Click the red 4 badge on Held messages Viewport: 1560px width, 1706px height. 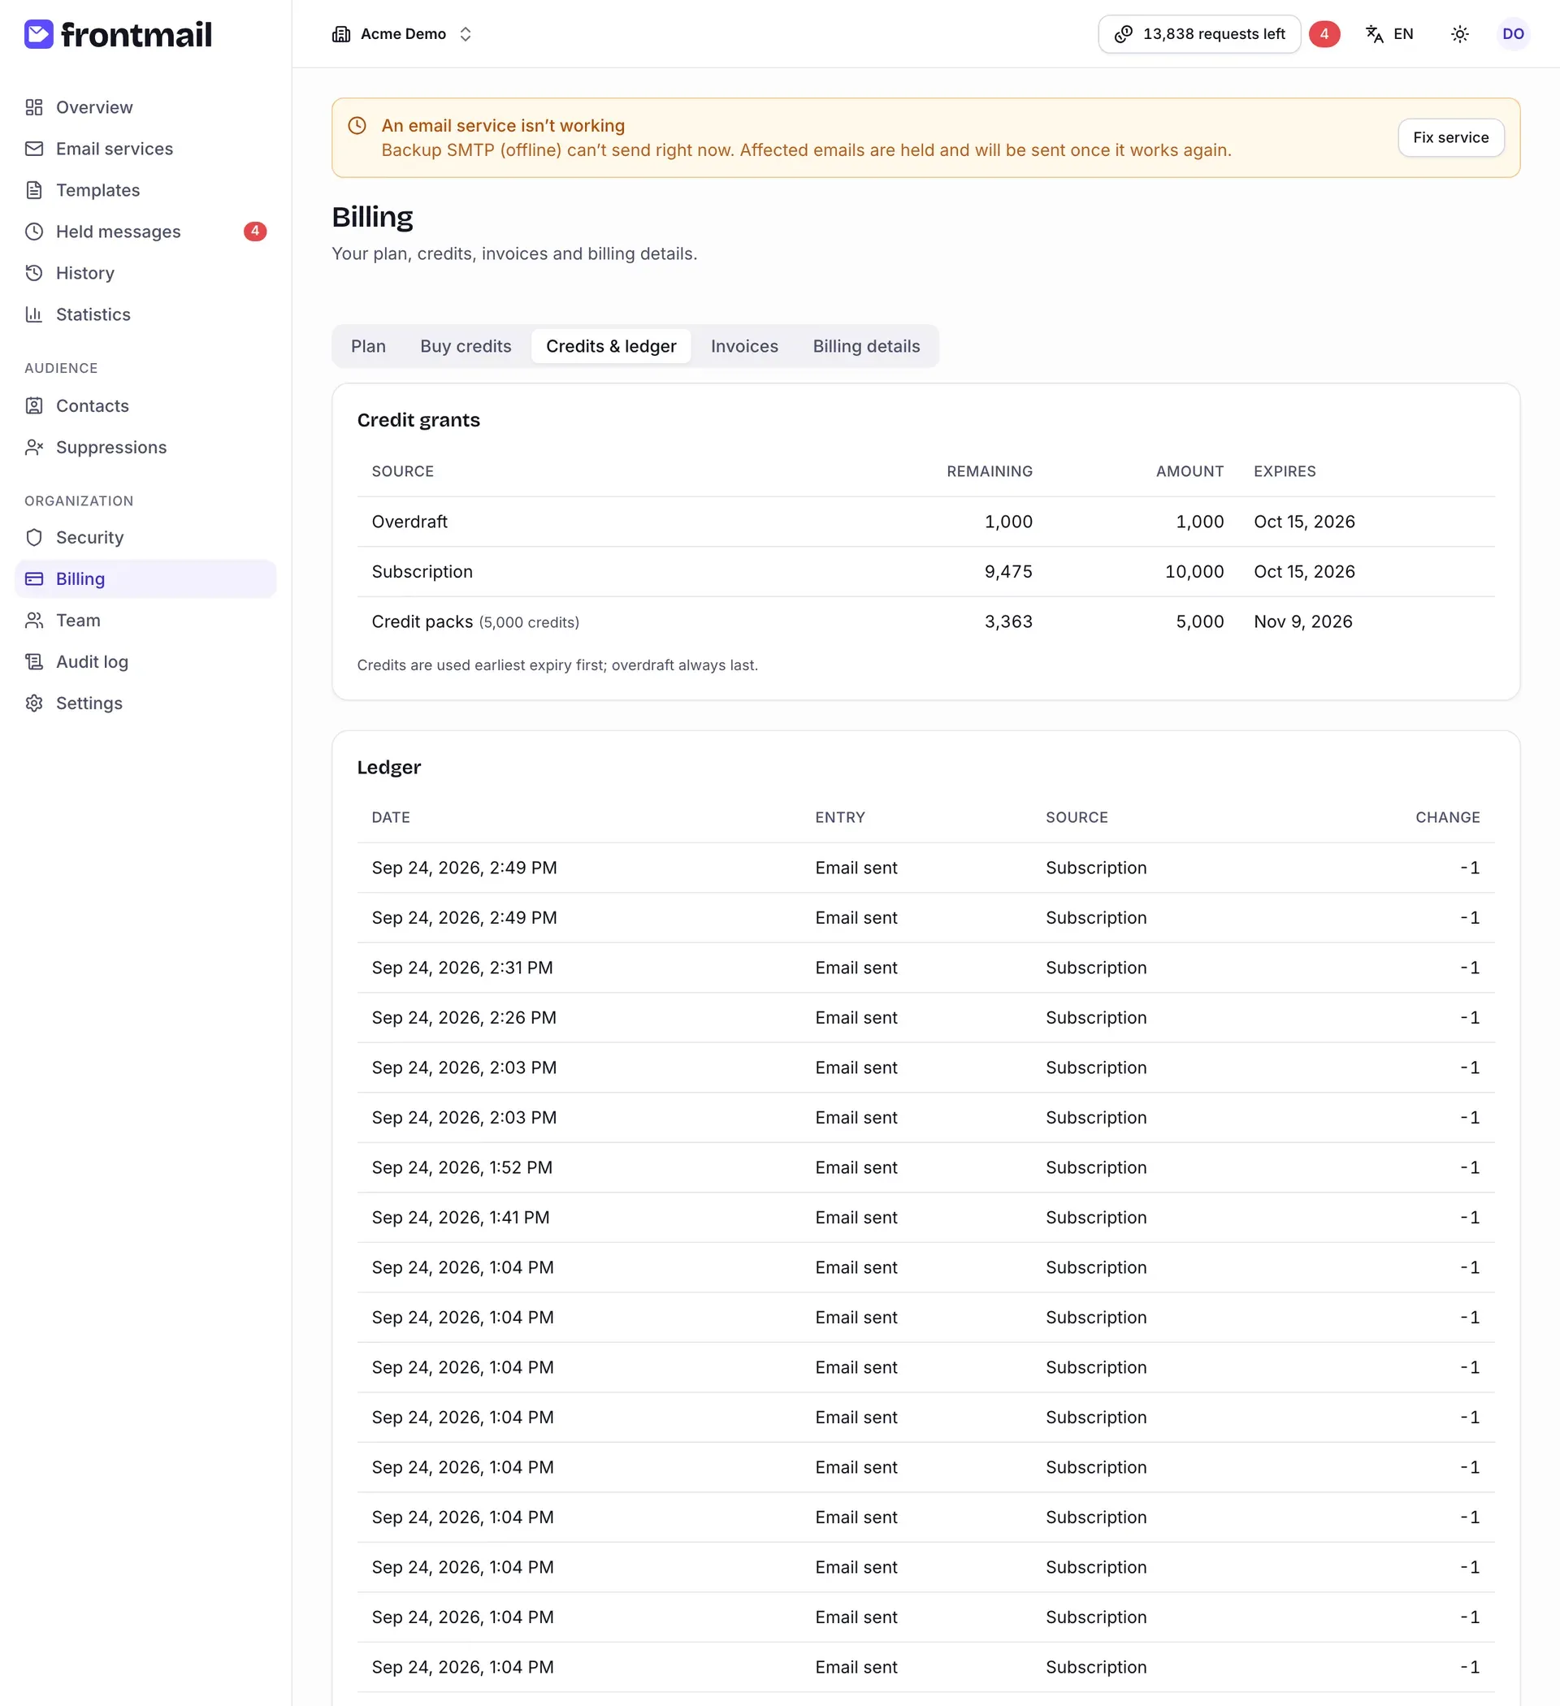tap(255, 231)
